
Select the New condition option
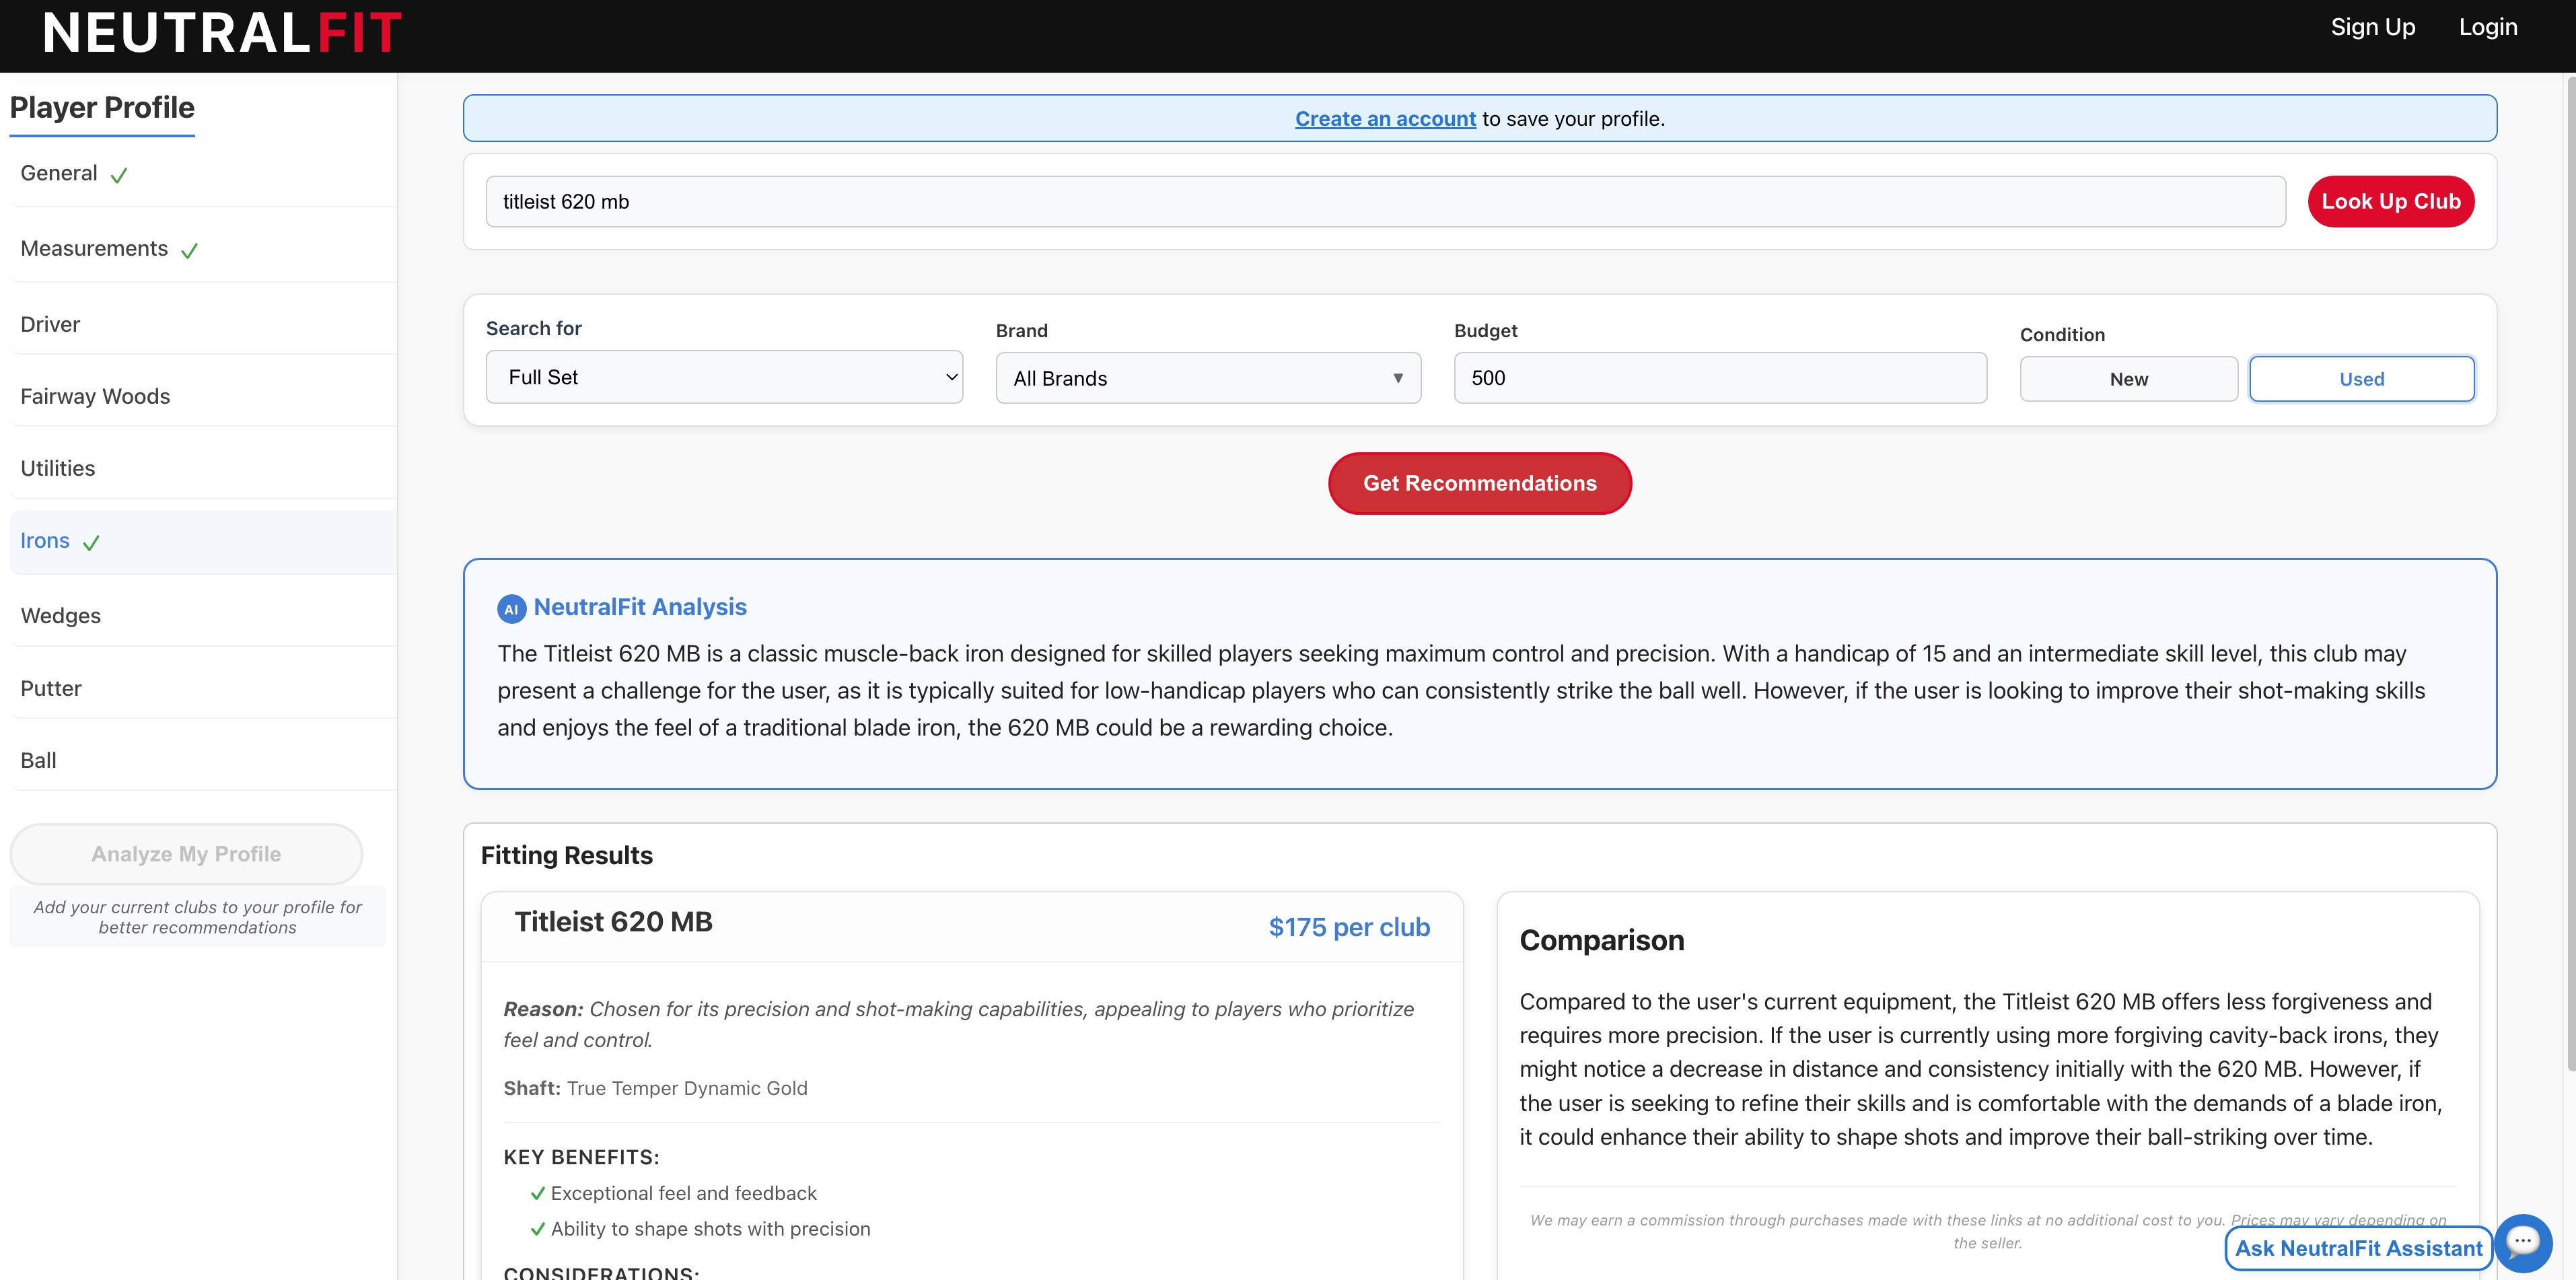coord(2128,379)
